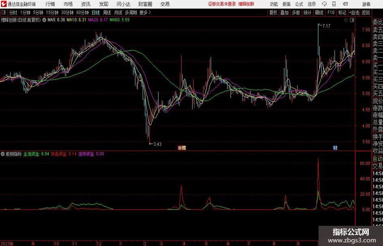Switch to 5分钟 period
This screenshot has height=246, width=383.
(38, 13)
